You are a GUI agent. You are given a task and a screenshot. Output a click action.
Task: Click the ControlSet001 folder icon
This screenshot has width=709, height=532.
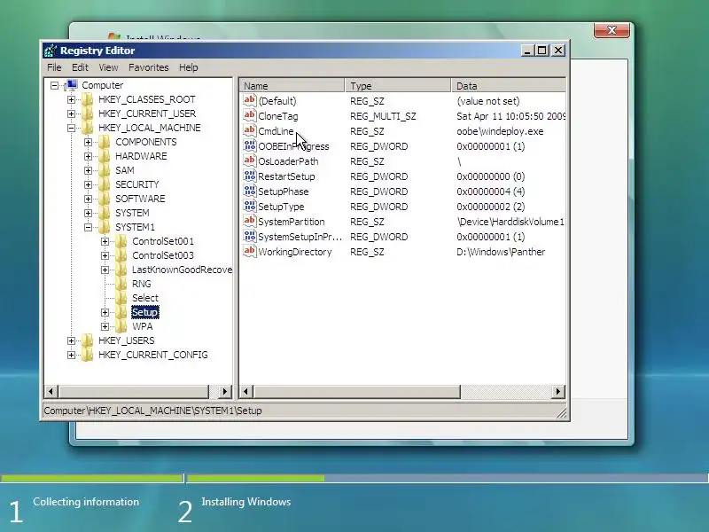tap(121, 241)
